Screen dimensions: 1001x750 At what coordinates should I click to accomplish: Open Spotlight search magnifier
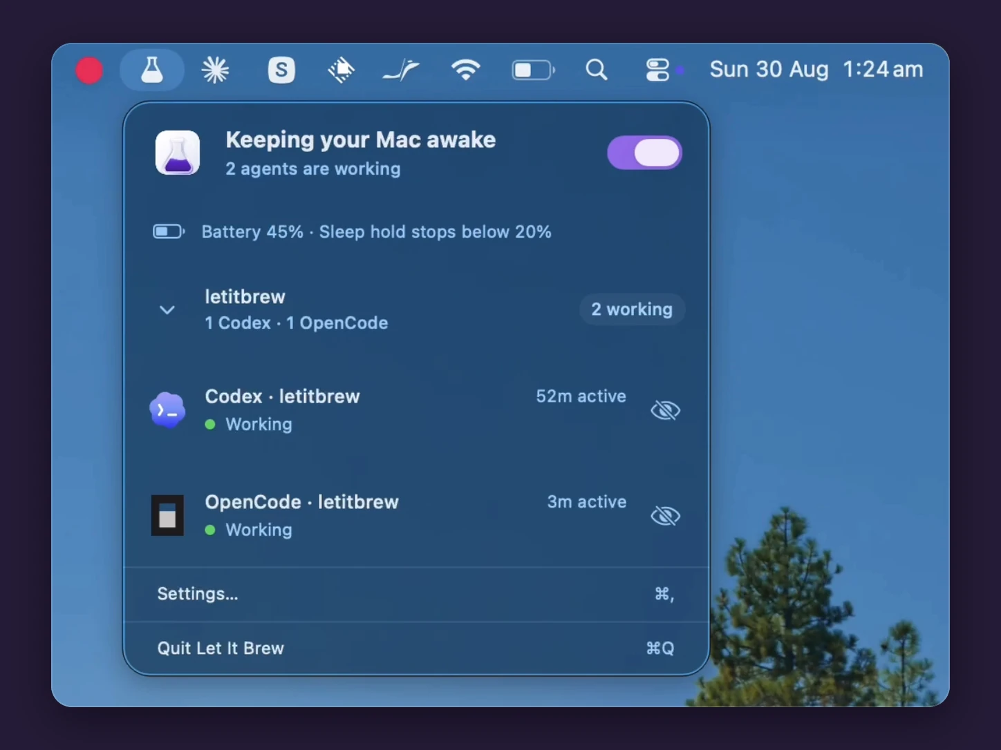(x=597, y=70)
